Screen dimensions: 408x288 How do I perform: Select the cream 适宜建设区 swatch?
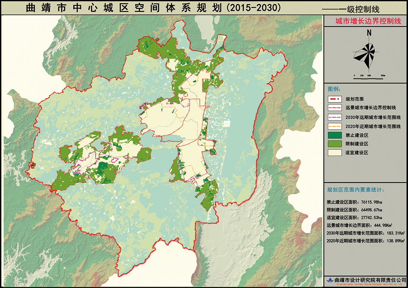pyautogui.click(x=335, y=153)
